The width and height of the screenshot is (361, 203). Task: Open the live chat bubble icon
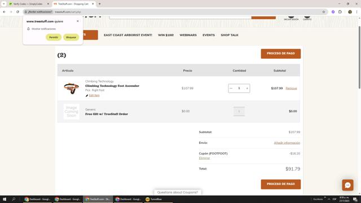click(347, 185)
